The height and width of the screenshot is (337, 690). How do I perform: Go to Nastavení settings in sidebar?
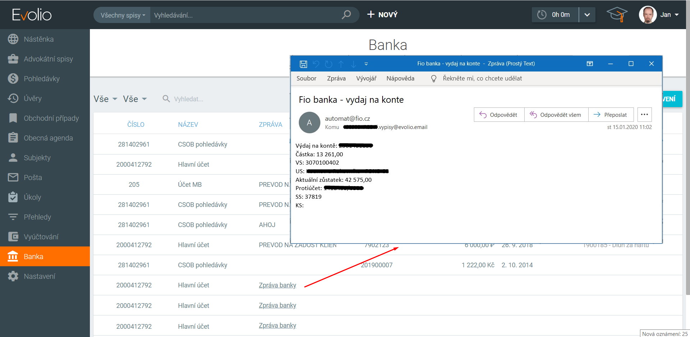pyautogui.click(x=39, y=276)
